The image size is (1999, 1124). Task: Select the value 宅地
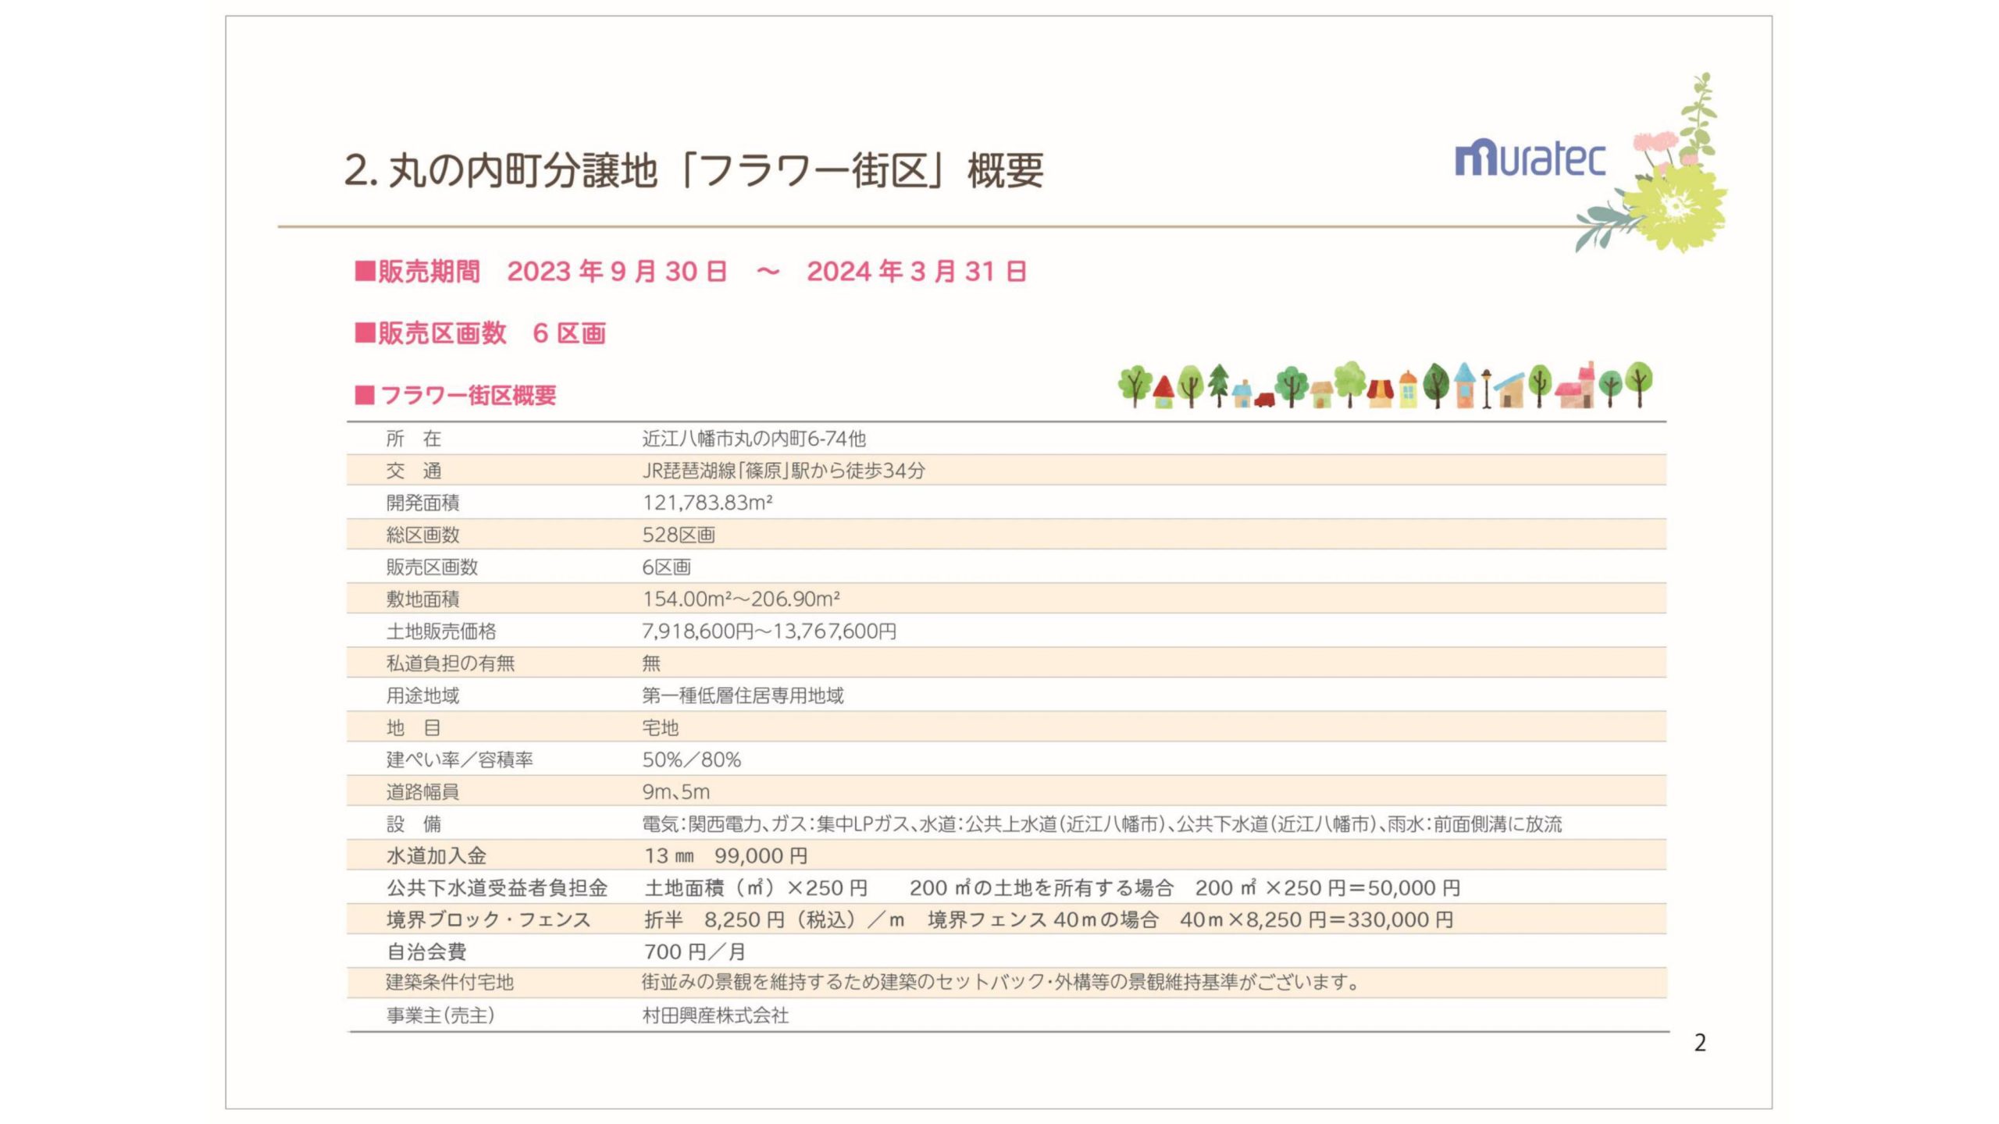[661, 727]
